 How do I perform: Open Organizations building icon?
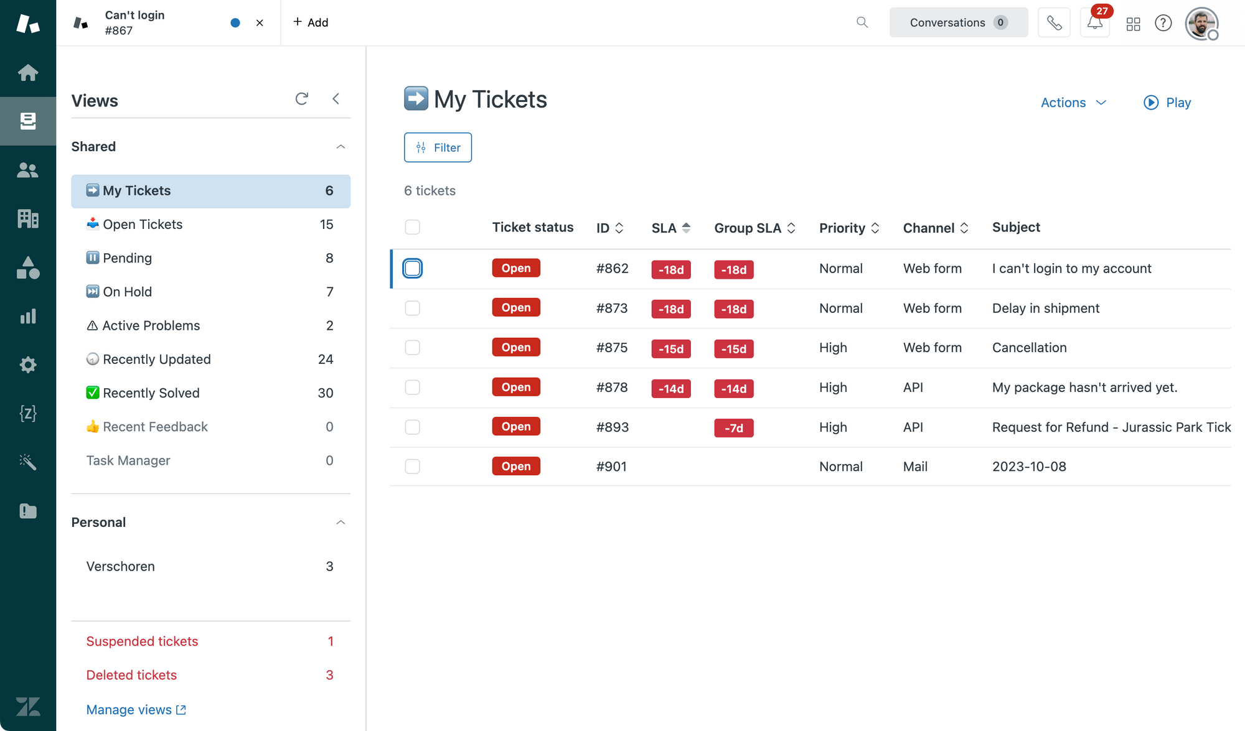point(27,218)
